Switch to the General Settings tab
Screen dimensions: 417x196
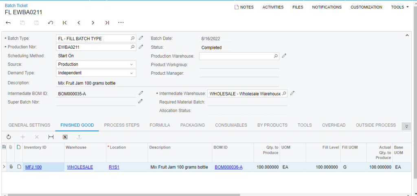(x=29, y=125)
